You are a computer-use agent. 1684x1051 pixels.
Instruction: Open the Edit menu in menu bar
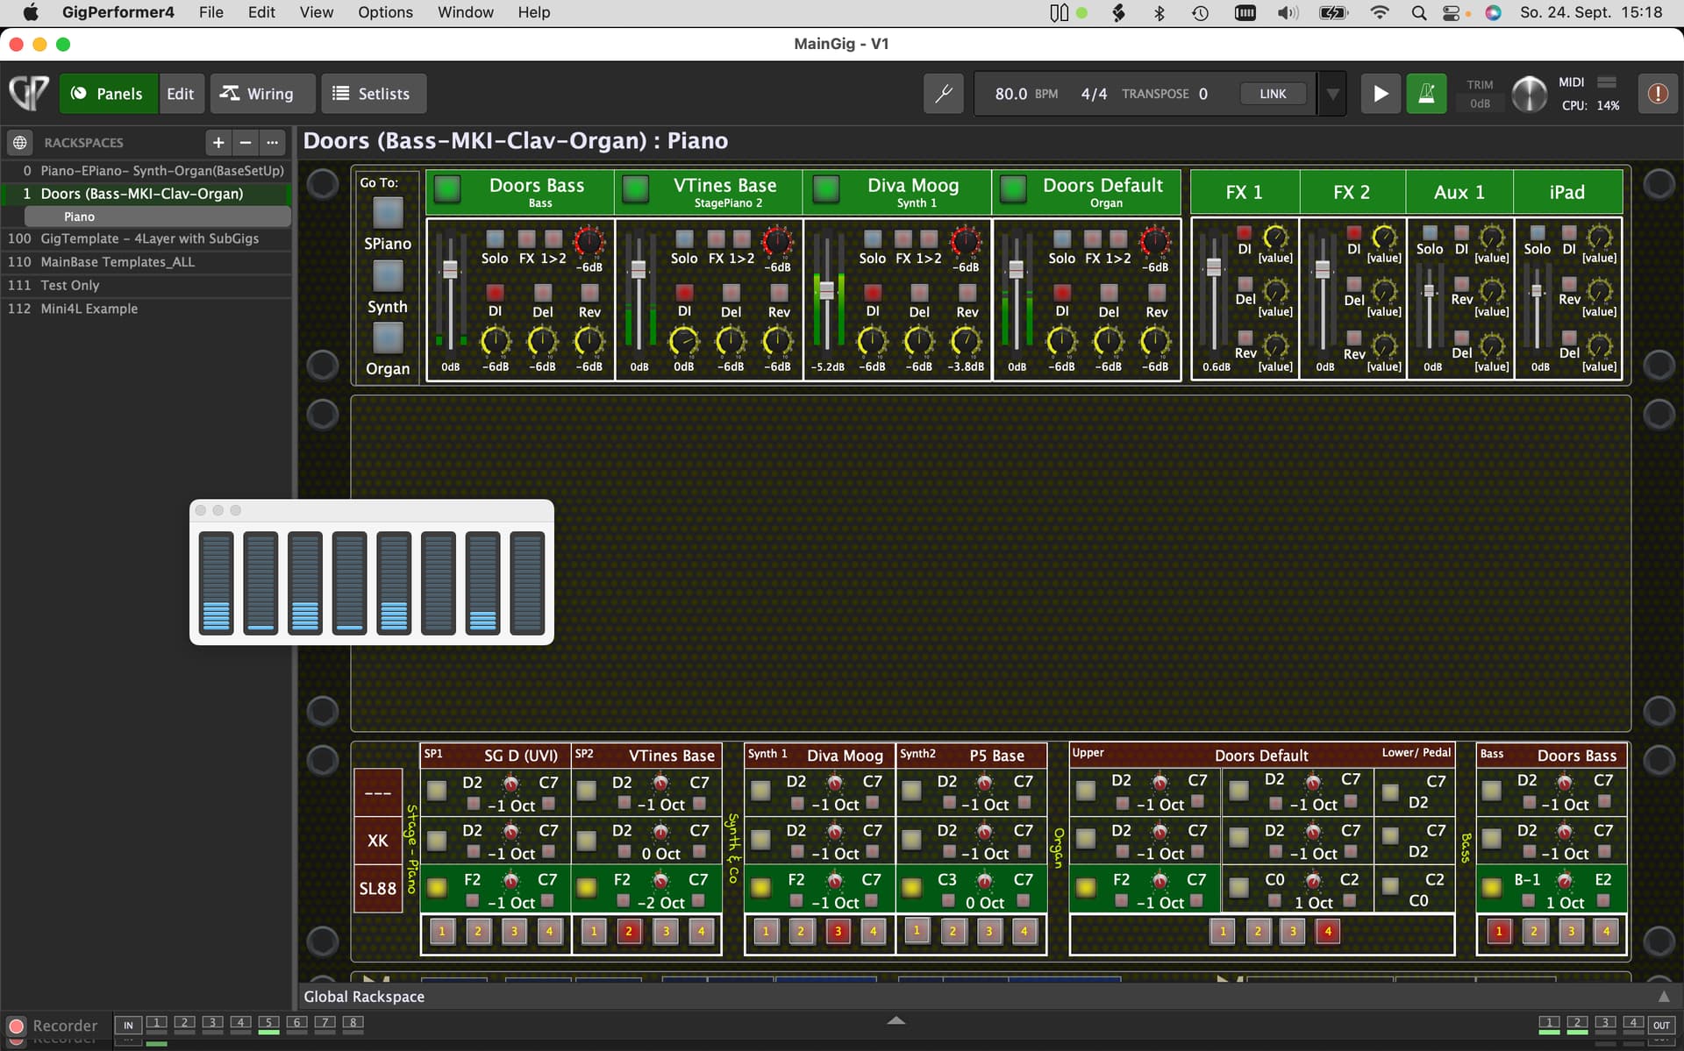click(261, 12)
